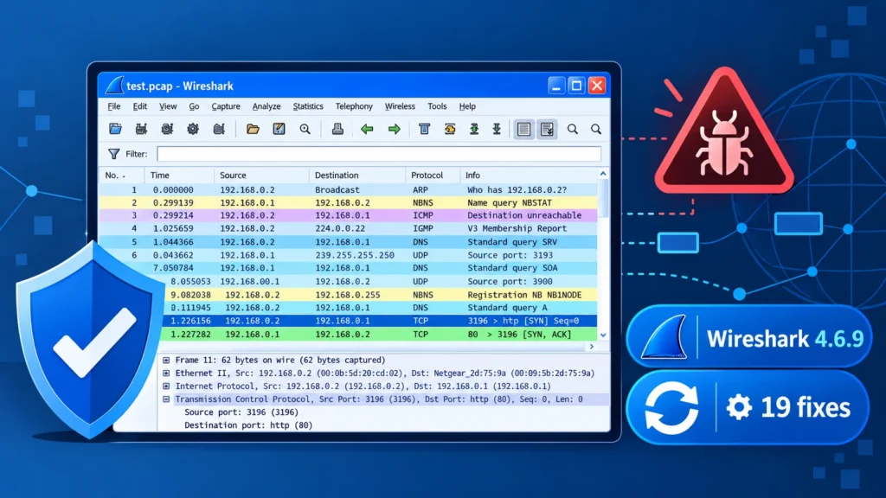Open the View menu
The width and height of the screenshot is (886, 498).
pos(168,106)
